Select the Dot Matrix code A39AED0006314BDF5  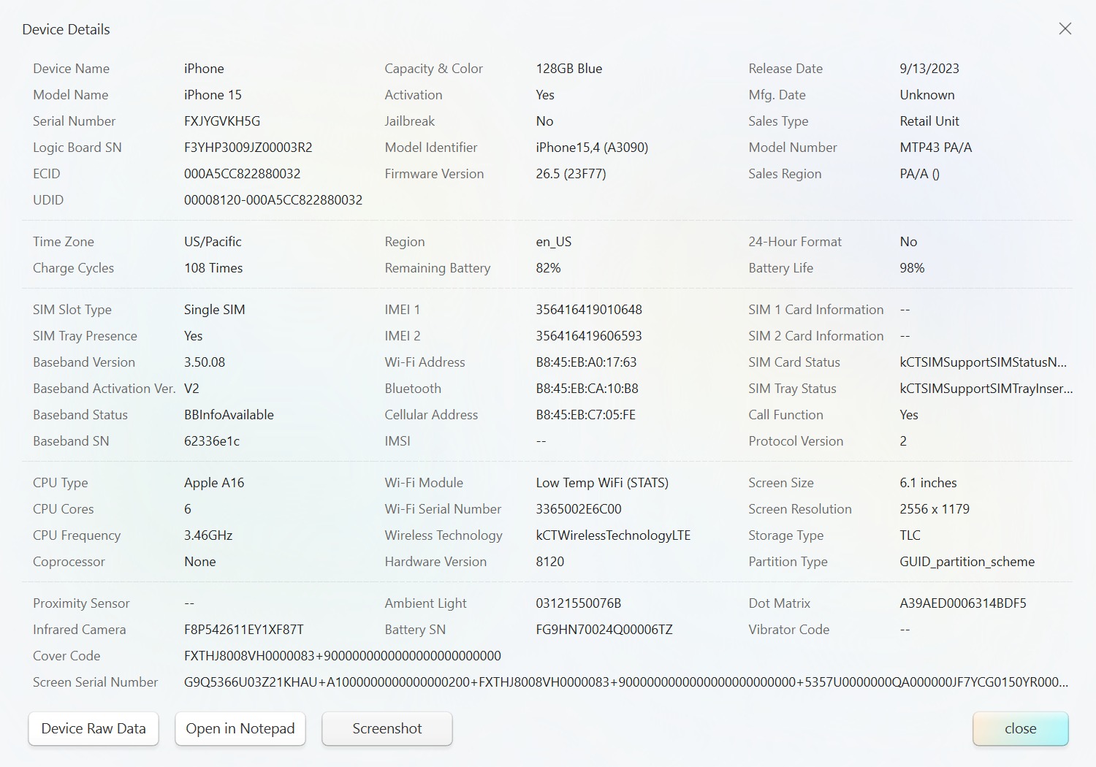pos(963,603)
